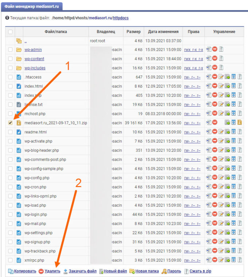Tick the checkbox next to readme.html
The height and width of the screenshot is (277, 248).
(x=10, y=132)
